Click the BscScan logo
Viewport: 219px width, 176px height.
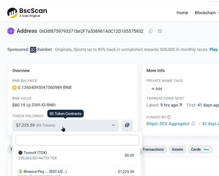pyautogui.click(x=27, y=13)
